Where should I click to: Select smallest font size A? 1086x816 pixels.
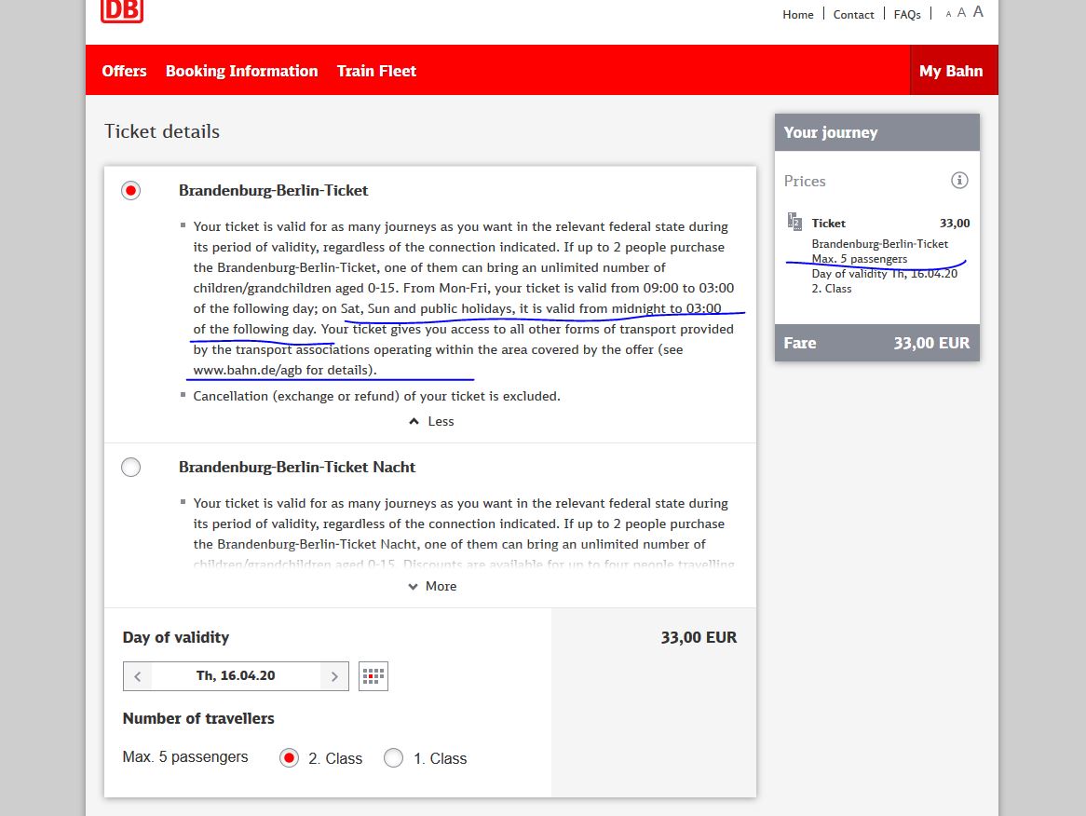coord(948,14)
